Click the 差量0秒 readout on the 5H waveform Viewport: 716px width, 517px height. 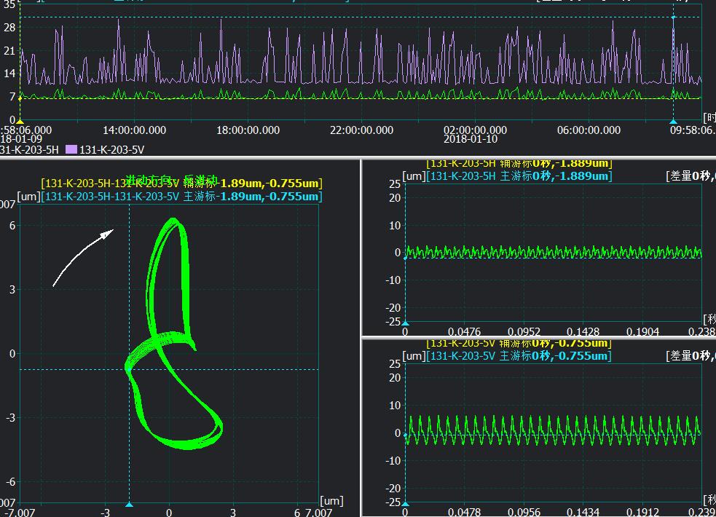point(691,176)
